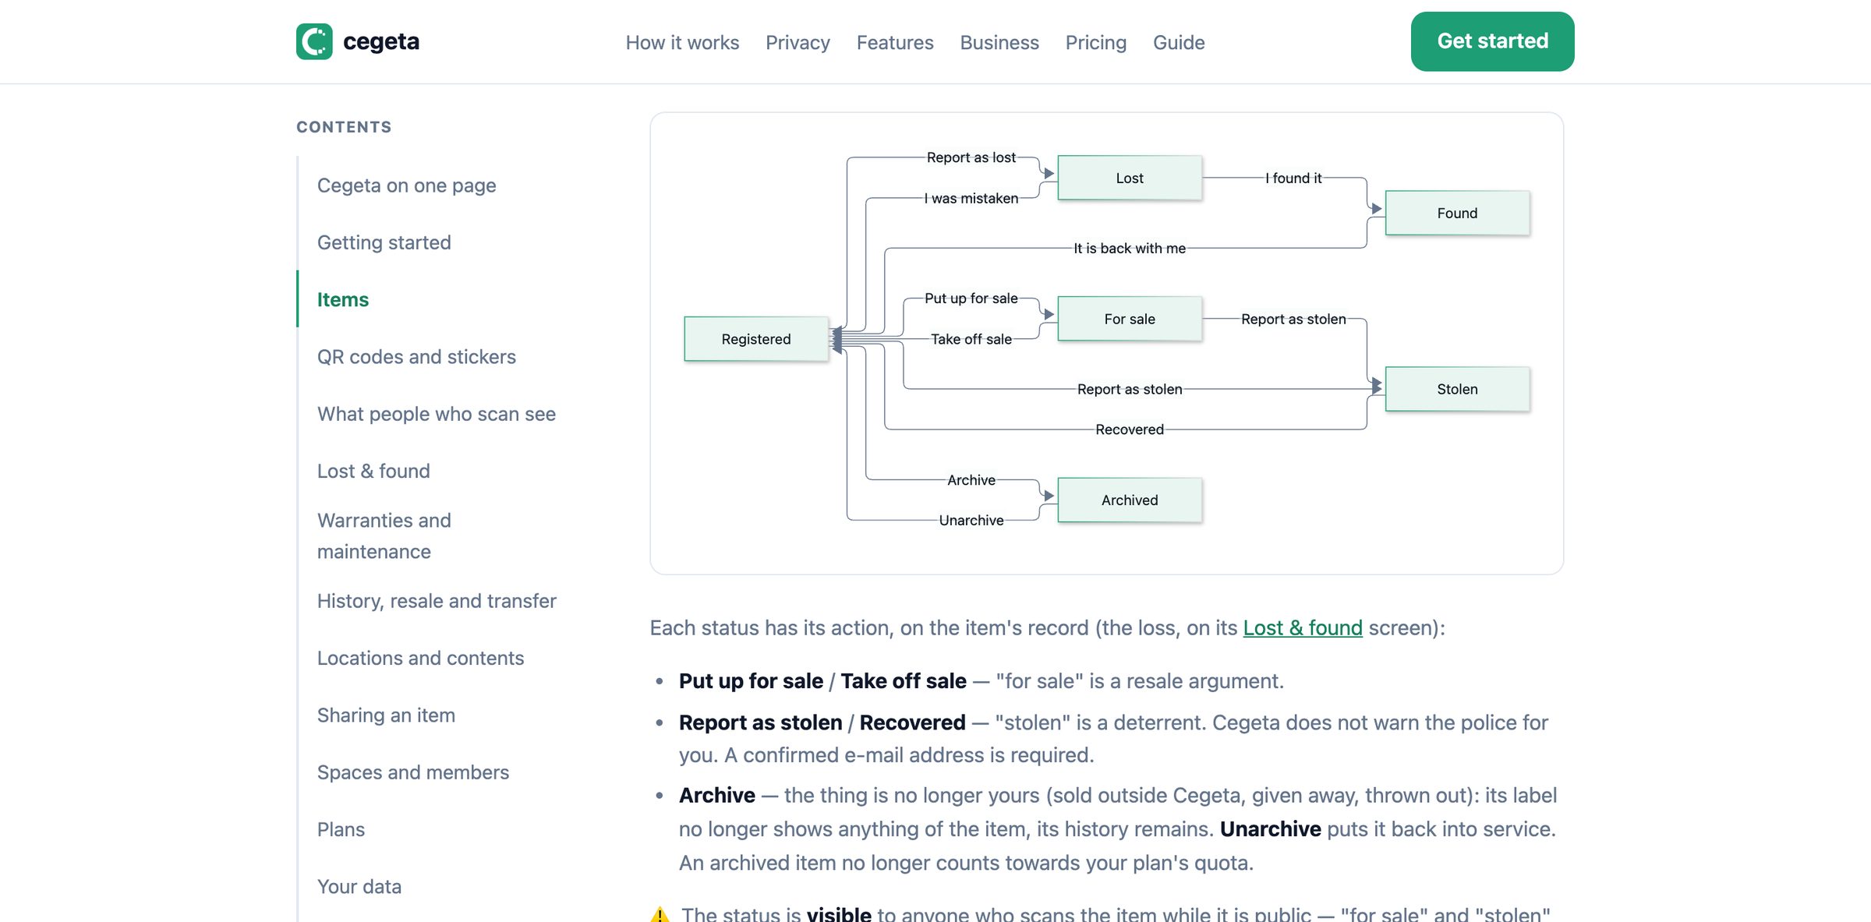Open QR codes and stickers

[416, 357]
